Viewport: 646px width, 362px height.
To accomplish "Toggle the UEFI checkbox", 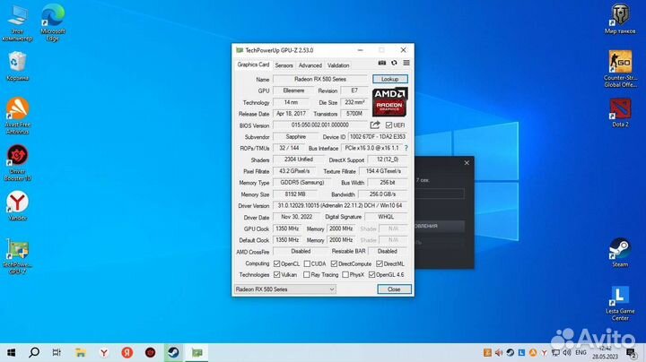I will coord(388,125).
